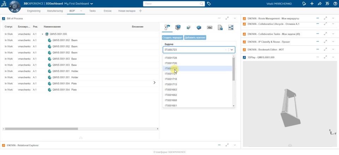The height and width of the screenshot is (155, 339).
Task: Select the 3D cube product icon
Action: 178,27
